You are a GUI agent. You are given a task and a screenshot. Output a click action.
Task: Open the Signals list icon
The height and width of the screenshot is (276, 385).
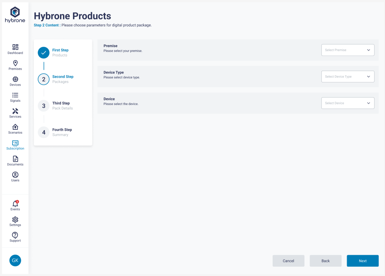click(15, 95)
